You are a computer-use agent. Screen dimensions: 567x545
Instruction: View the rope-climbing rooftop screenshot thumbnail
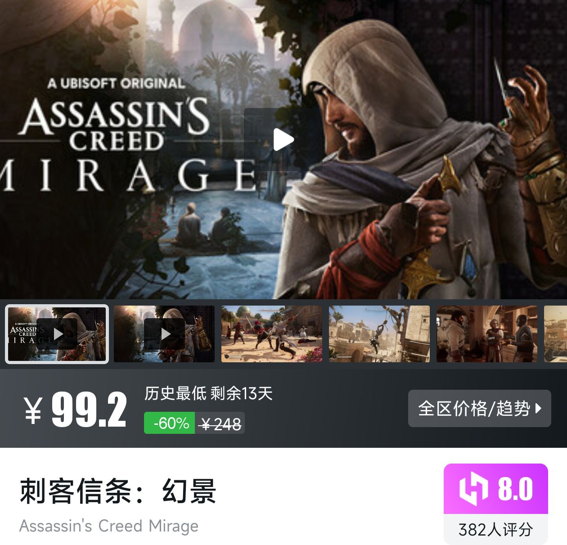379,334
